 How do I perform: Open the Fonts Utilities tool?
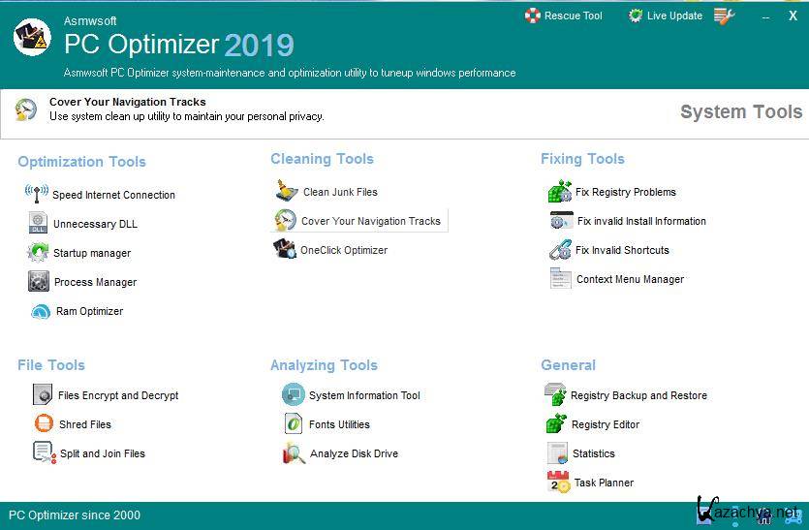[x=339, y=424]
